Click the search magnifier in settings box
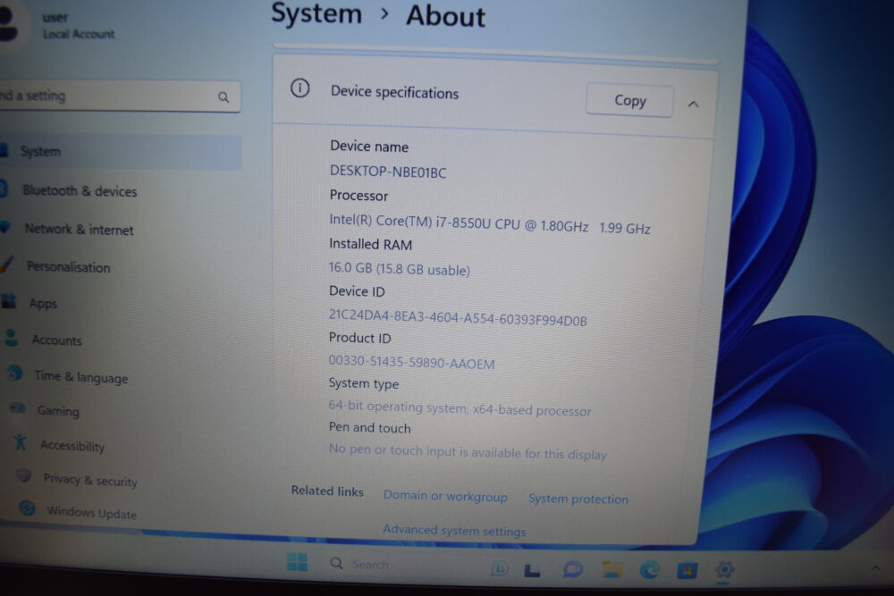 (223, 97)
